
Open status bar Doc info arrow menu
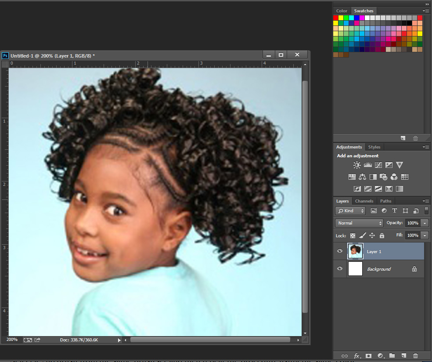(x=119, y=340)
